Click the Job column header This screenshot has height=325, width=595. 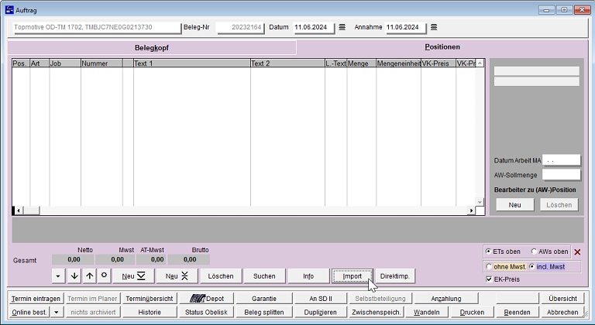pyautogui.click(x=65, y=63)
